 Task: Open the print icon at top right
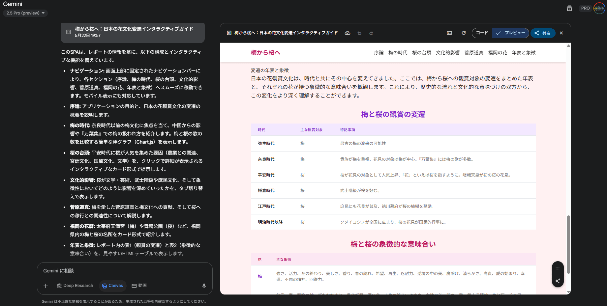point(569,8)
